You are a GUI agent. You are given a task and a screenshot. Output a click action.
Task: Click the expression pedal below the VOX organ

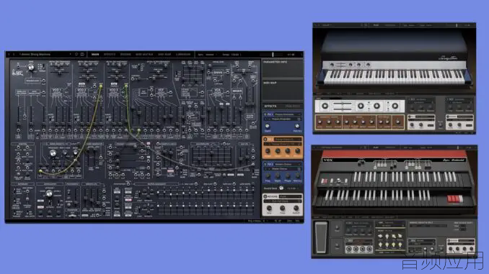coord(321,237)
